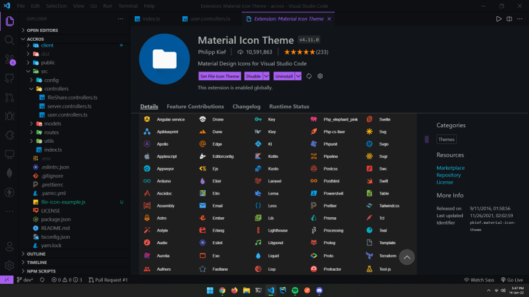This screenshot has height=297, width=529.
Task: Click Pull Request #1 in status bar
Action: click(x=108, y=280)
